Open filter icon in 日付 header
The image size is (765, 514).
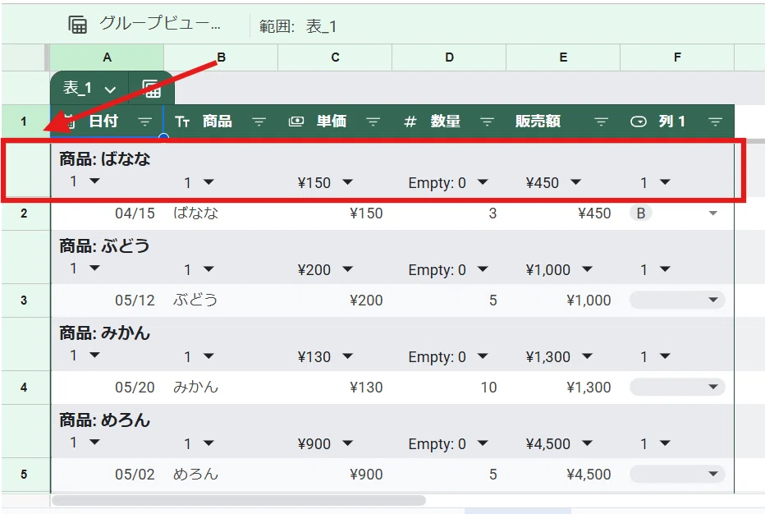pos(145,122)
